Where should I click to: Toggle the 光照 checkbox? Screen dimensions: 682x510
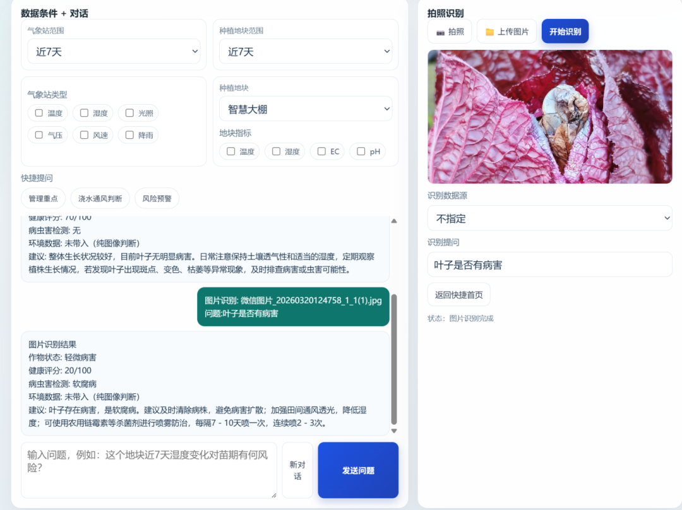pyautogui.click(x=129, y=113)
